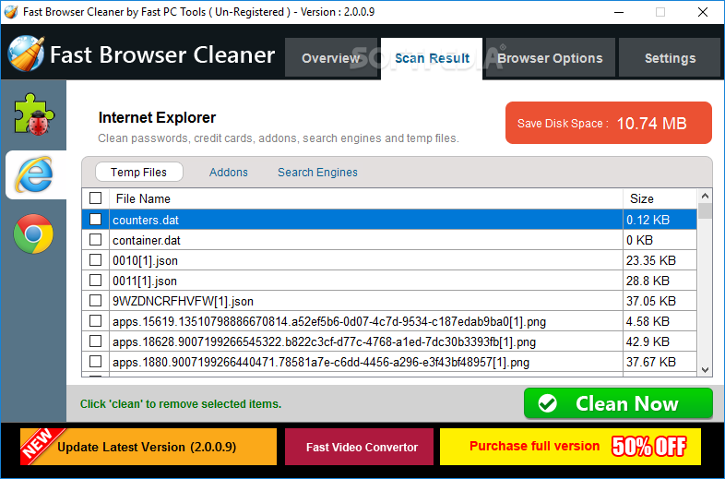Image resolution: width=725 pixels, height=479 pixels.
Task: Click the 42.9 KB size cell
Action: click(660, 341)
